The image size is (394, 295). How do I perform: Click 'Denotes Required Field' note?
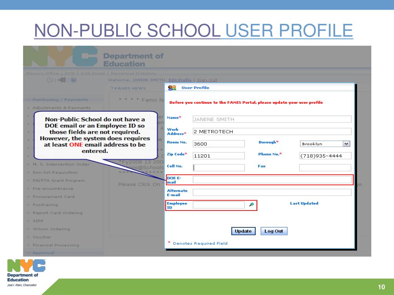click(x=200, y=243)
